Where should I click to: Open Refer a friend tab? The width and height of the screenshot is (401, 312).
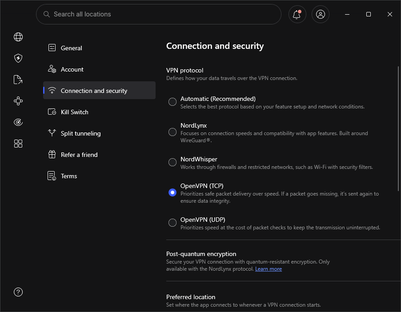tap(99, 155)
